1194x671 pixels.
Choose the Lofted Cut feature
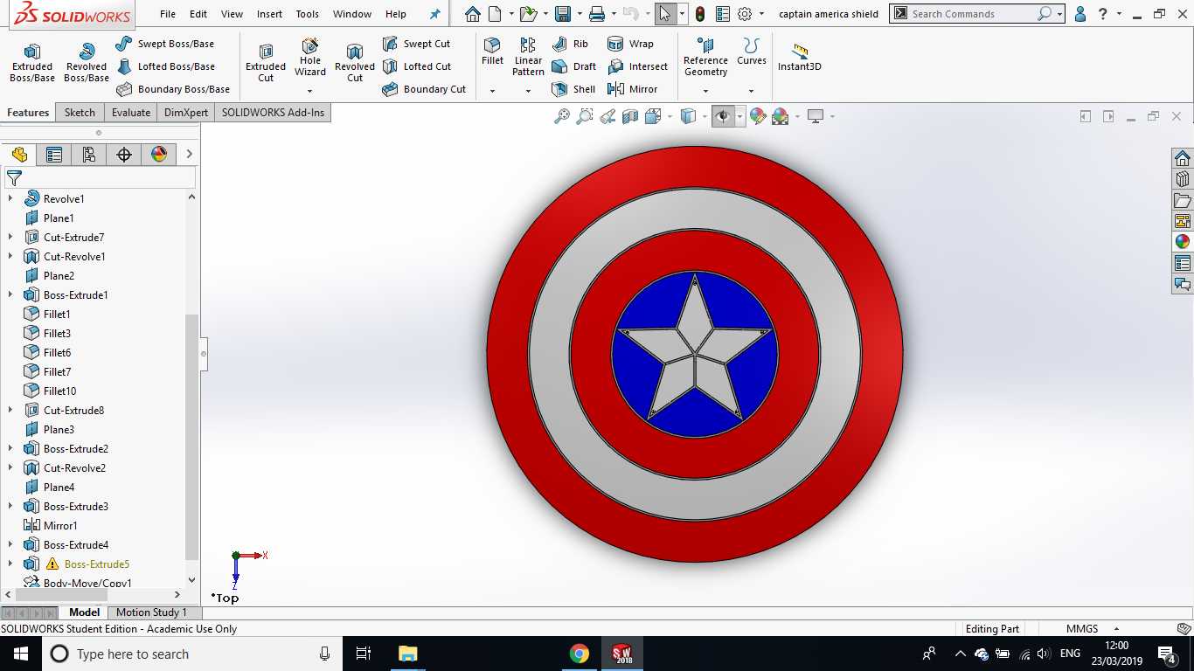point(417,66)
